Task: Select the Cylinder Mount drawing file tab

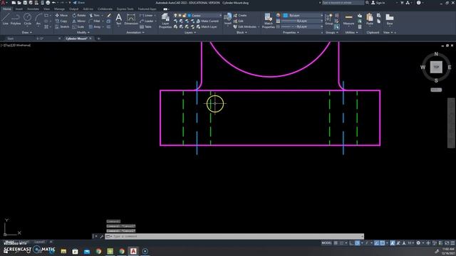Action: click(x=76, y=38)
